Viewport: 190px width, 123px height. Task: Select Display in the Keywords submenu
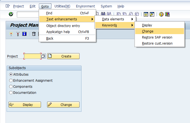click(x=160, y=25)
